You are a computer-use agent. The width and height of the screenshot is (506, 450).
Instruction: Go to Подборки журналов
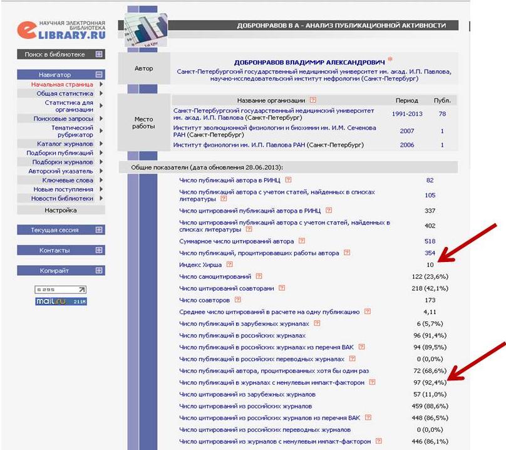click(63, 162)
